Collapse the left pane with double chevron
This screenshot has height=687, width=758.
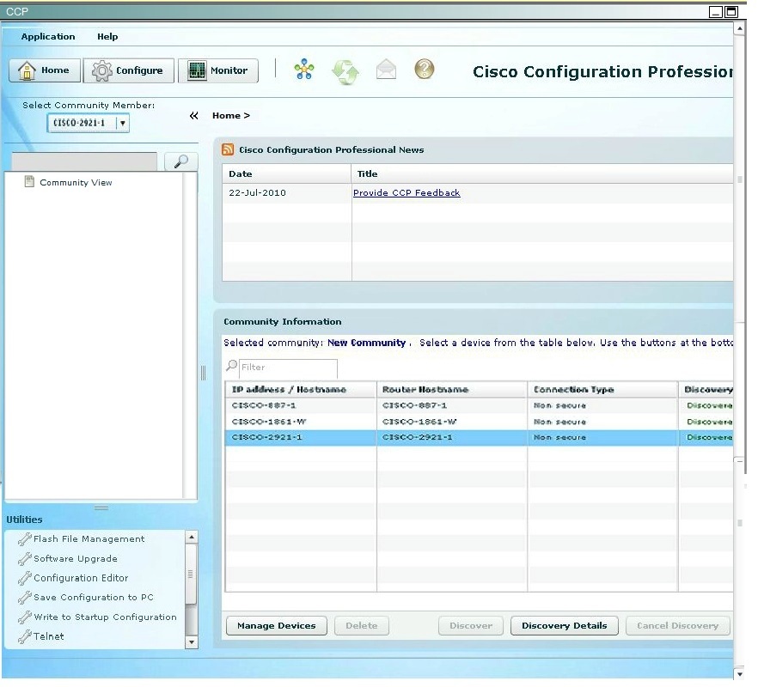tap(194, 115)
